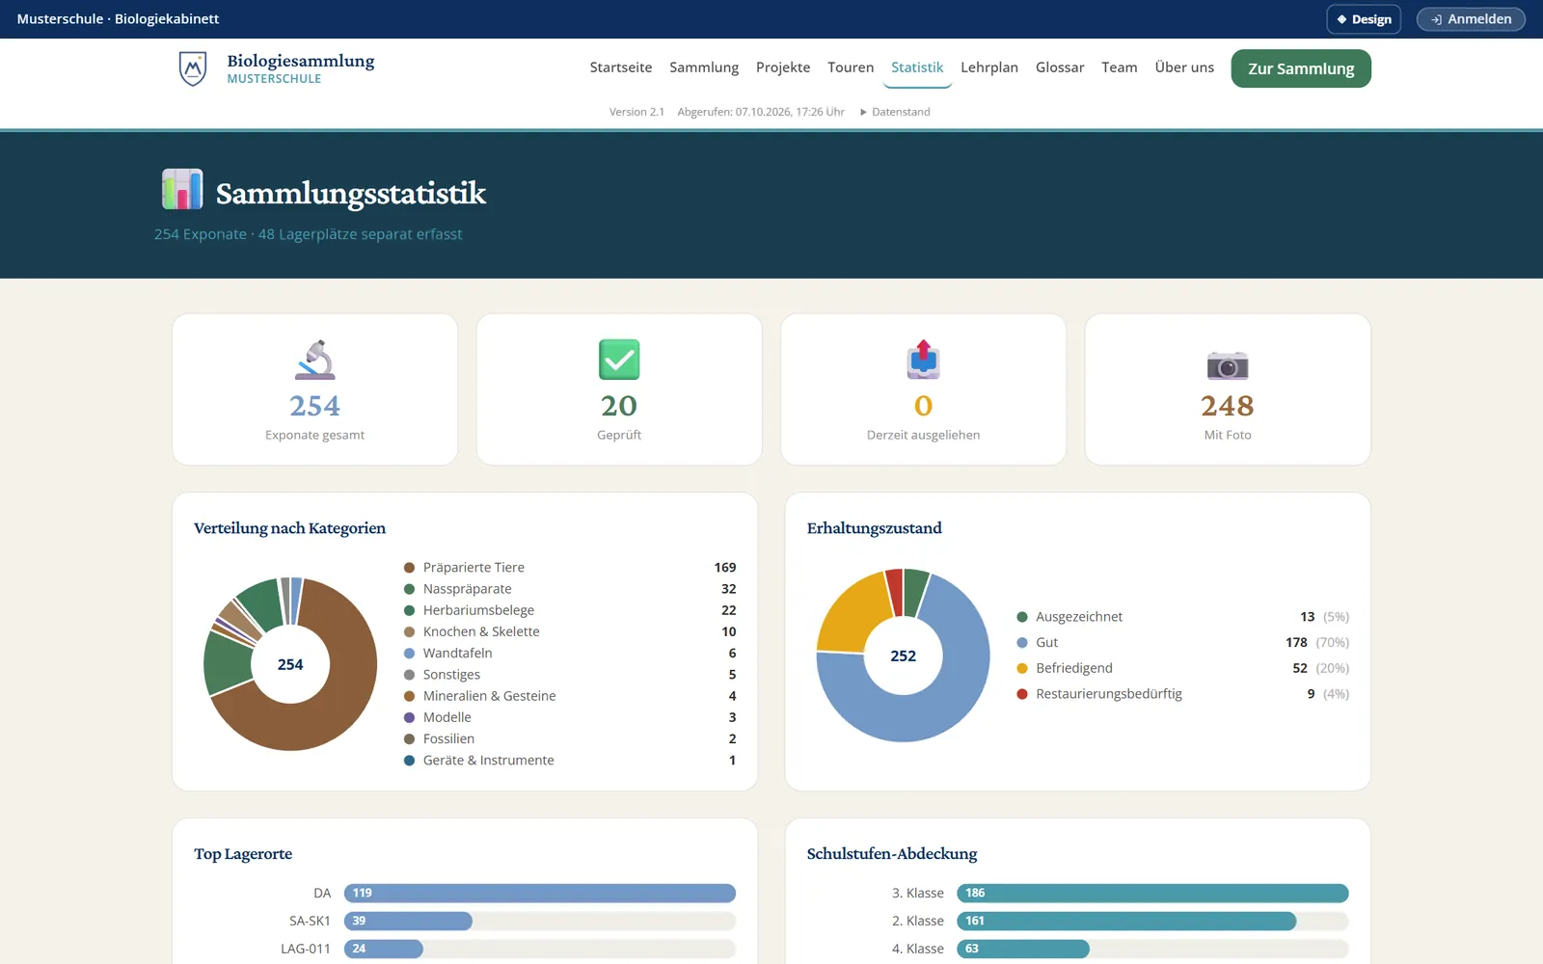Click the outbox icon above Derzeit ausgeliehen
Viewport: 1543px width, 964px height.
923,360
